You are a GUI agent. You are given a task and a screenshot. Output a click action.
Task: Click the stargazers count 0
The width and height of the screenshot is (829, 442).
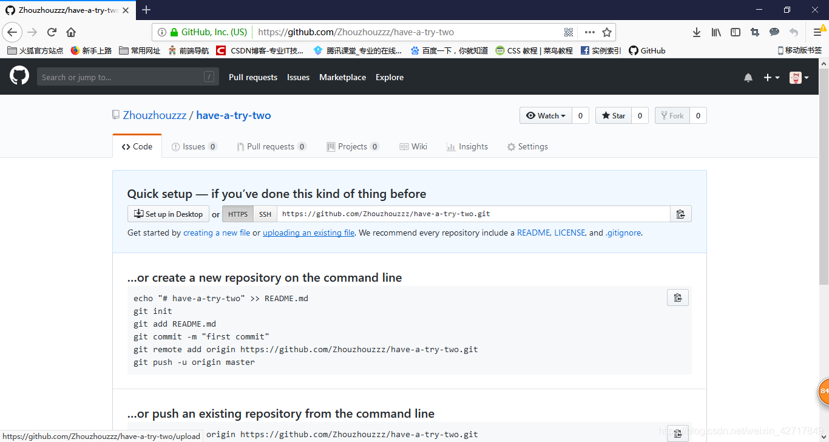(x=640, y=115)
